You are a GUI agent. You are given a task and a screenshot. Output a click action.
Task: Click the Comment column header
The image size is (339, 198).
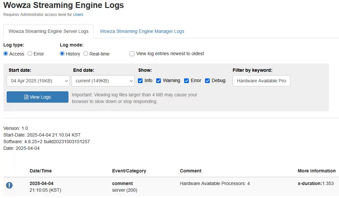point(190,171)
